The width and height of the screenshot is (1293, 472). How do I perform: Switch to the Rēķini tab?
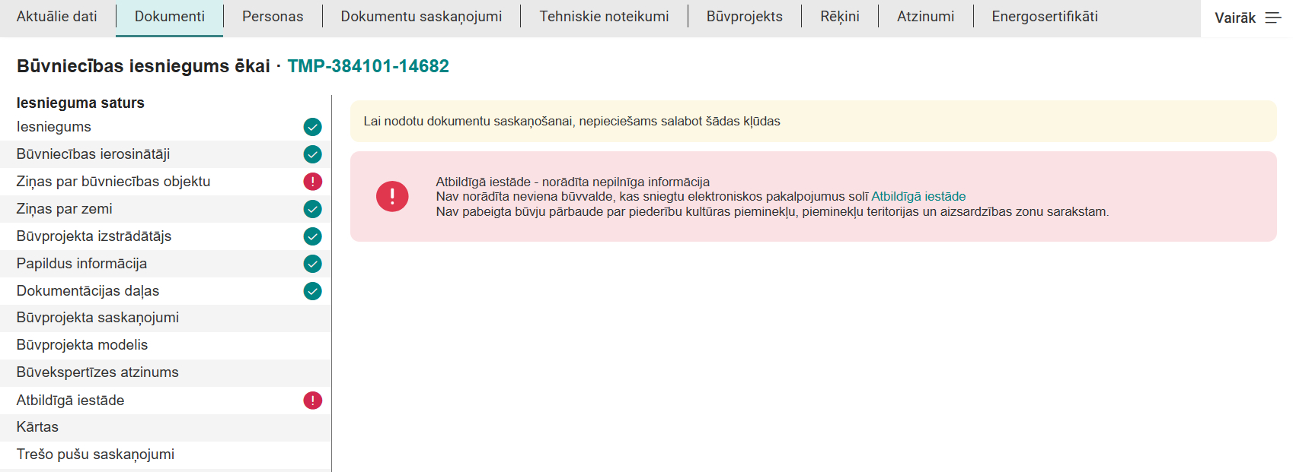[x=840, y=17]
